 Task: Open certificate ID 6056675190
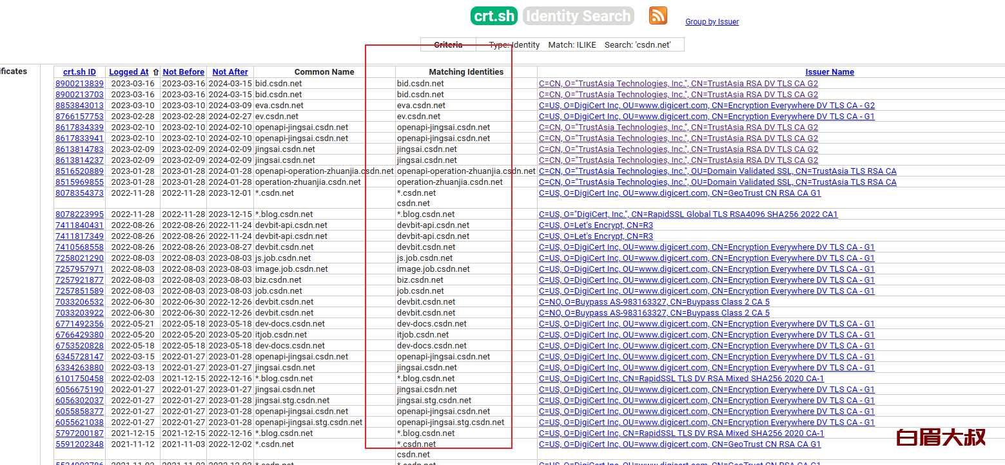click(79, 390)
